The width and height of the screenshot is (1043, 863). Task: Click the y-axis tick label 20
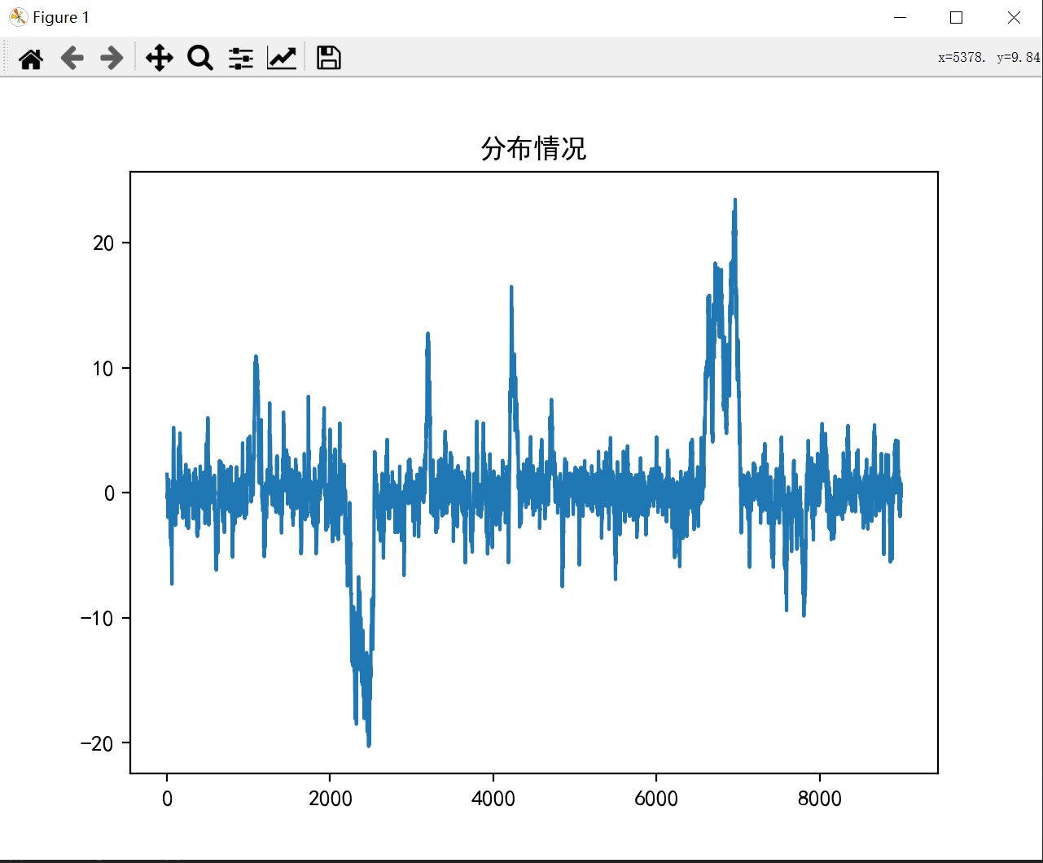coord(104,243)
